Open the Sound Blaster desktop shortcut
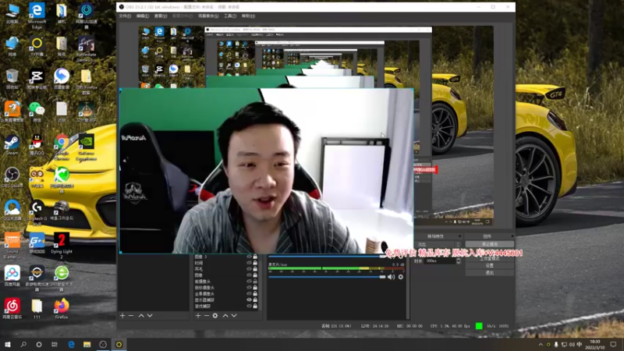Viewport: 624px width, 351px height. click(12, 245)
